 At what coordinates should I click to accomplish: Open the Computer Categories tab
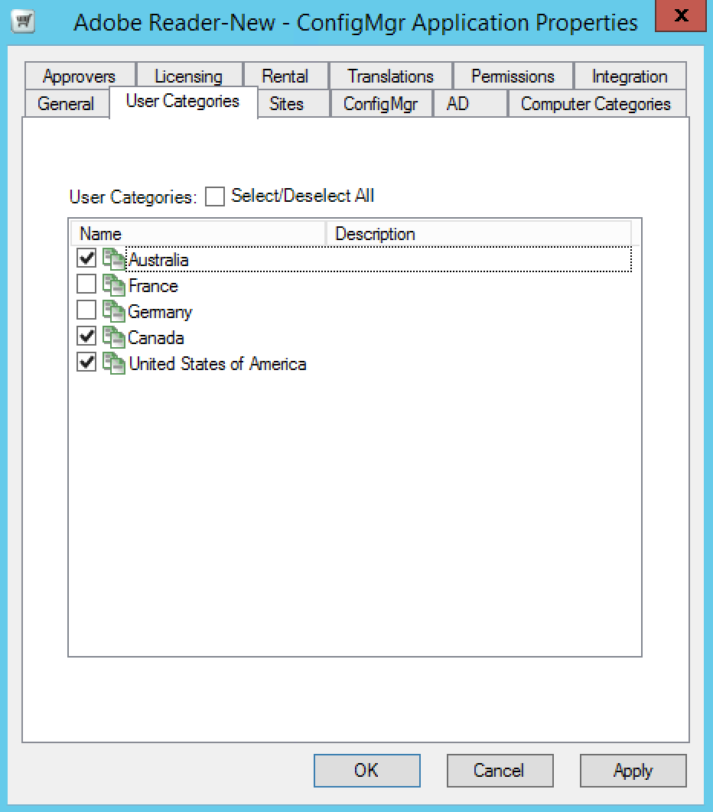pos(595,104)
